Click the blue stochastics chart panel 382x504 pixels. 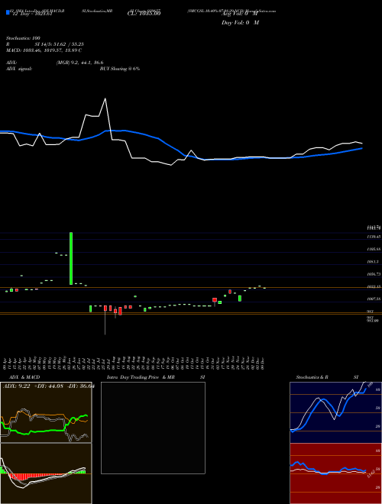[x=335, y=412]
